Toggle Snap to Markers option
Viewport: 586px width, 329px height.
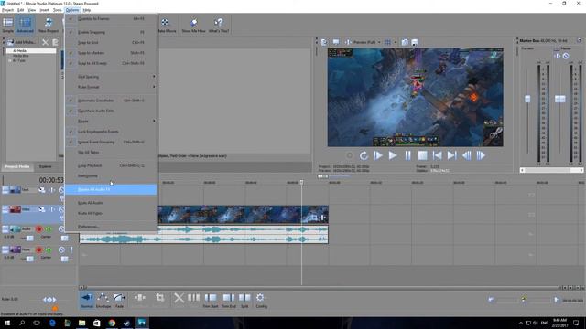click(111, 53)
